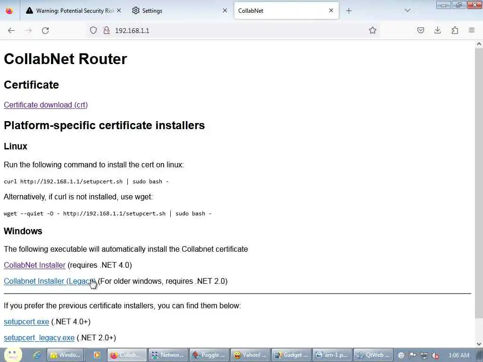Click the vertical scrollbar thumb
This screenshot has height=362, width=483.
click(479, 183)
